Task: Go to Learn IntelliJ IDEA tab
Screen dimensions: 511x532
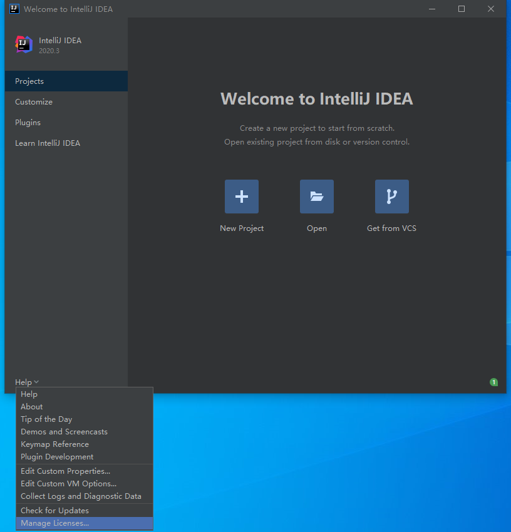Action: point(66,143)
